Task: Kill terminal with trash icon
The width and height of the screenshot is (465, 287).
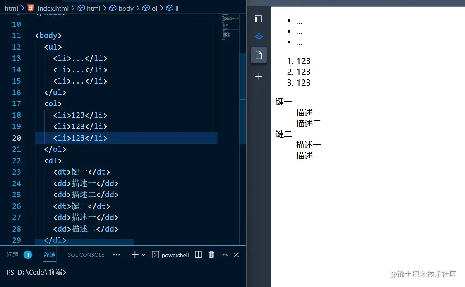Action: pos(211,255)
